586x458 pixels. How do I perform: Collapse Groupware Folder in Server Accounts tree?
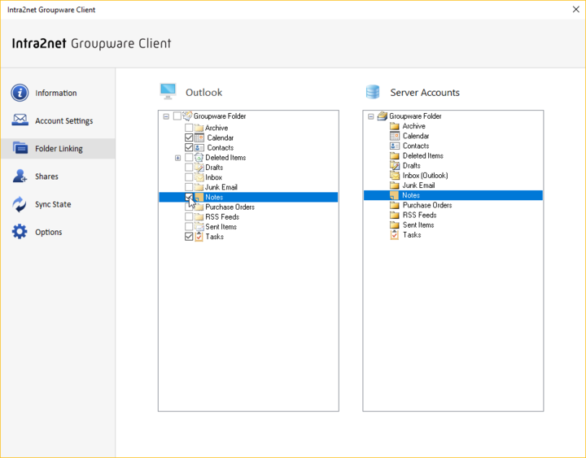pyautogui.click(x=371, y=116)
